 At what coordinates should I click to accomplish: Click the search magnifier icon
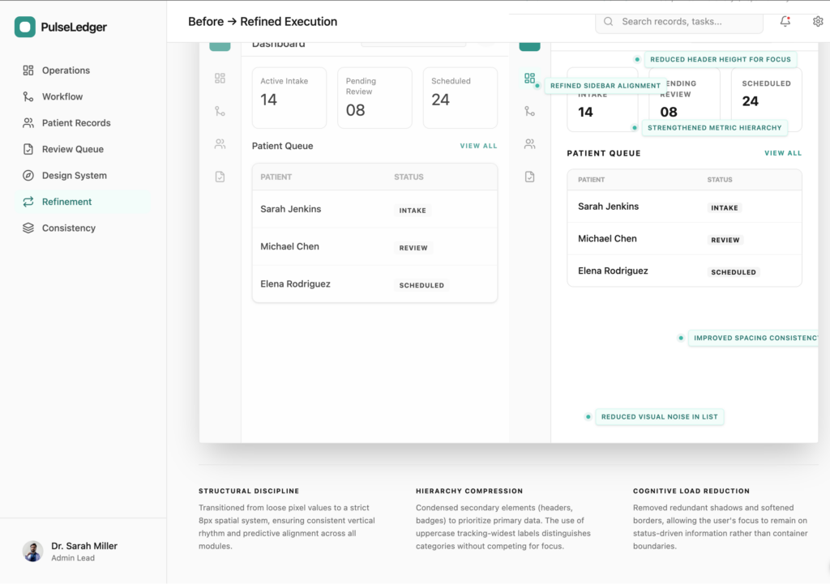[x=608, y=22]
